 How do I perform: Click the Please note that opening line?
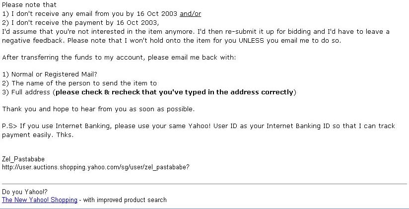click(29, 4)
